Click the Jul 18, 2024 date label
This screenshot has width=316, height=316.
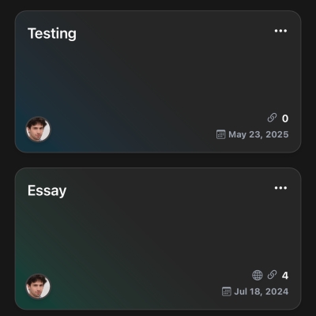261,292
